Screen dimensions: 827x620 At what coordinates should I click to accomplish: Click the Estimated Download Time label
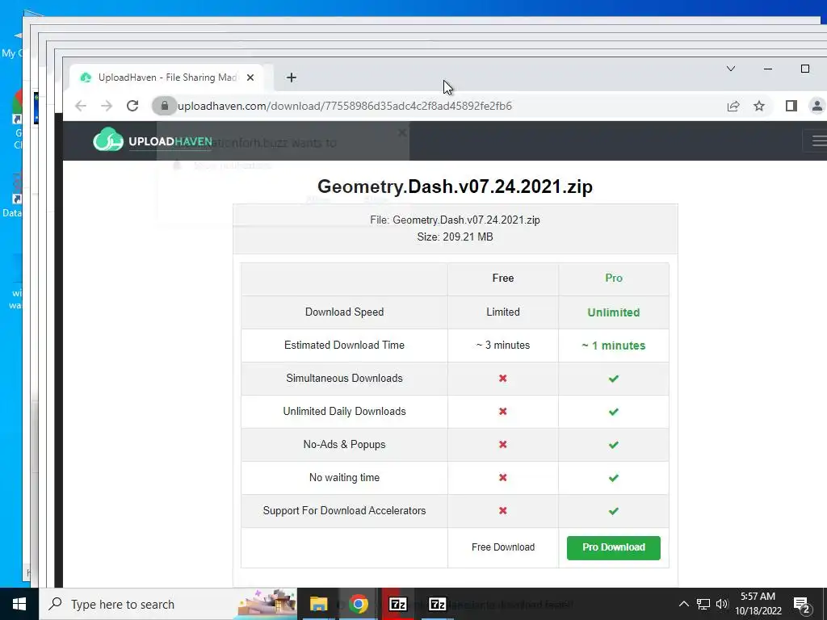point(344,346)
